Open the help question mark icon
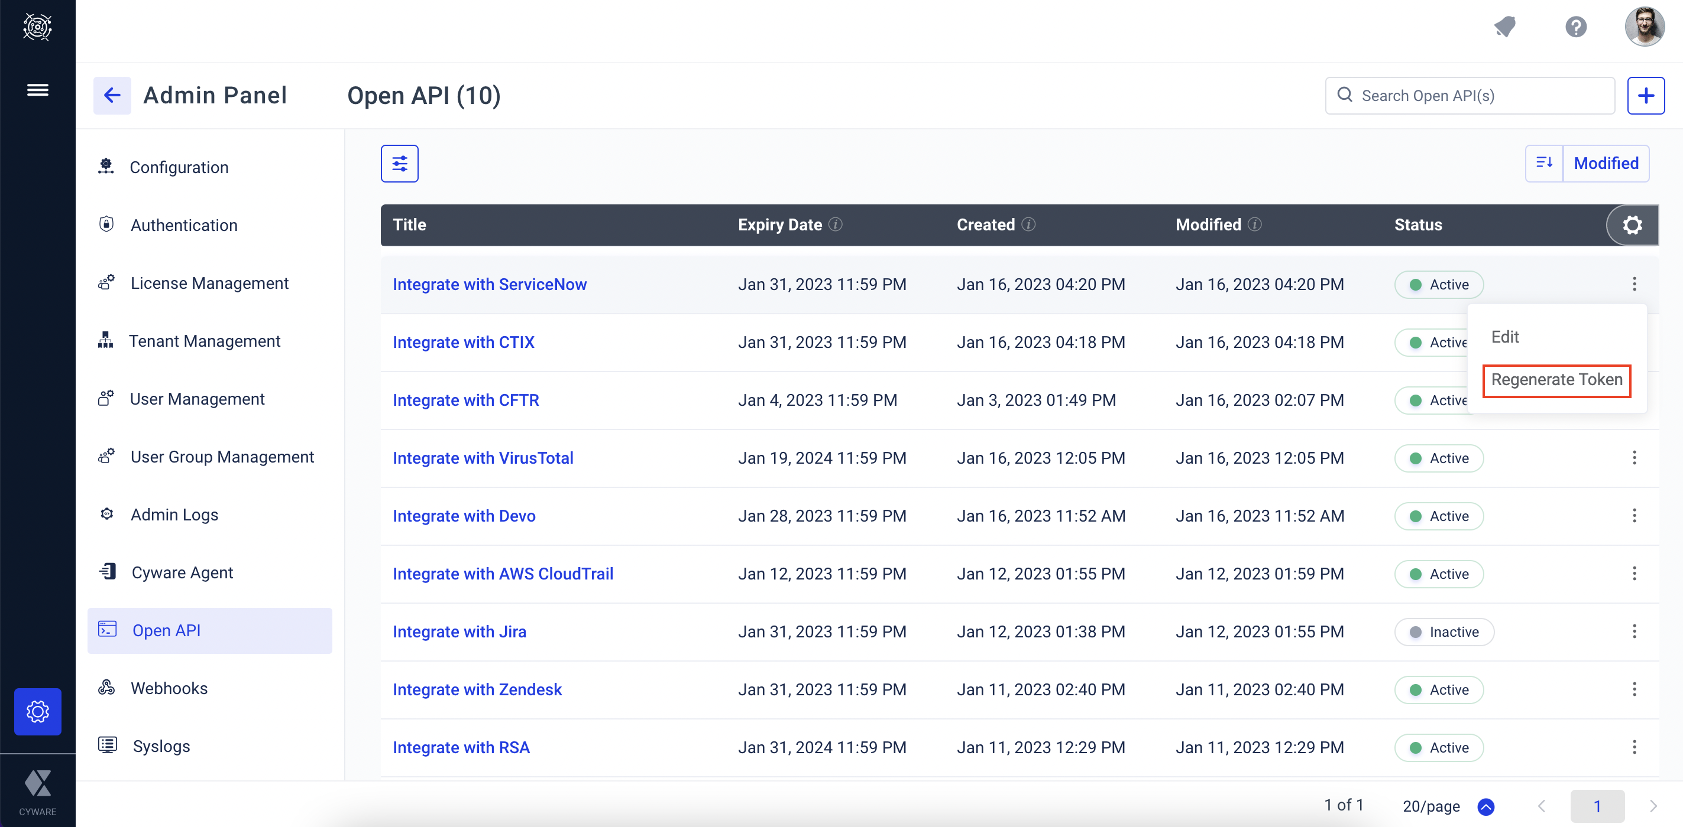This screenshot has height=827, width=1683. coord(1575,27)
